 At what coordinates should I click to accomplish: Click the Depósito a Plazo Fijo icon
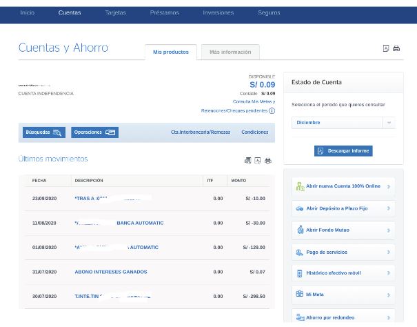pos(300,208)
